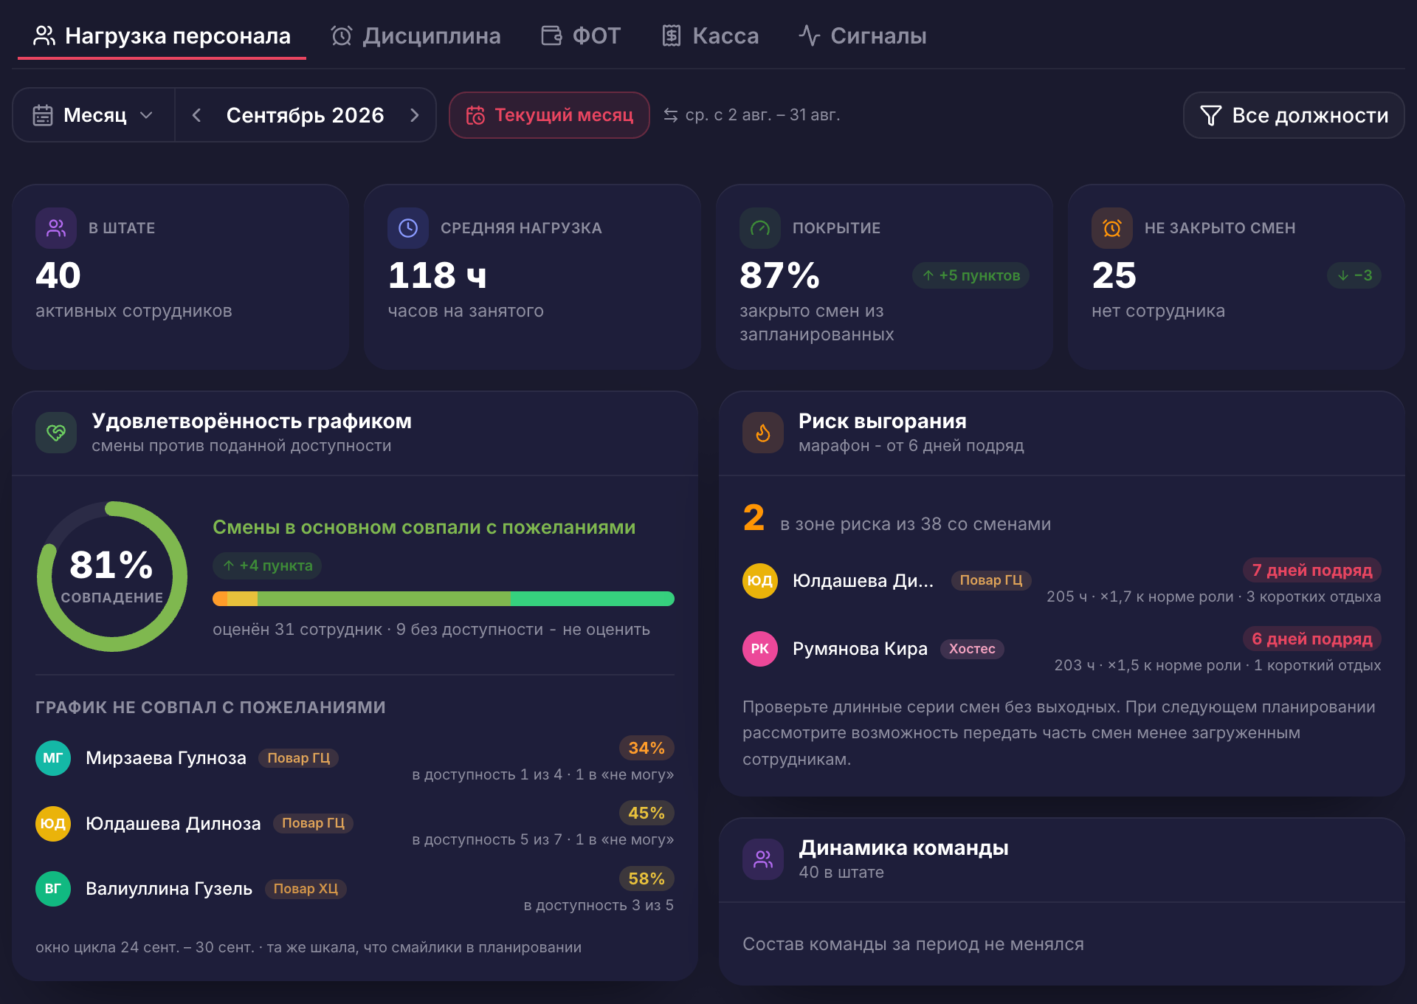1417x1004 pixels.
Task: Switch to the Дисциплина tab
Action: coord(416,35)
